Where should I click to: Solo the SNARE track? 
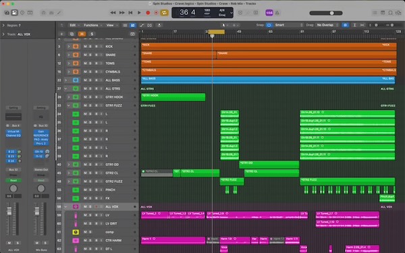[x=90, y=55]
